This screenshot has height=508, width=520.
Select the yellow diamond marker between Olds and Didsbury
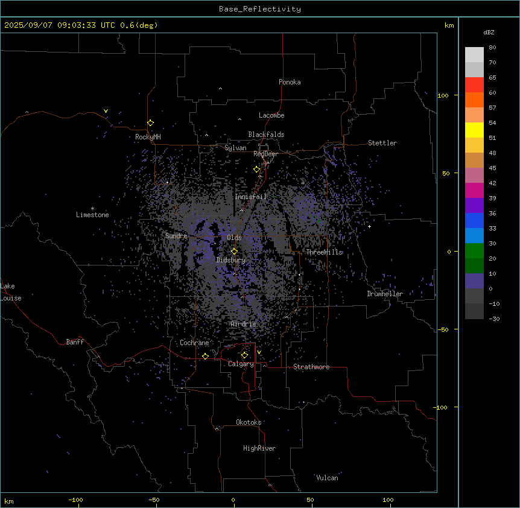pos(235,251)
